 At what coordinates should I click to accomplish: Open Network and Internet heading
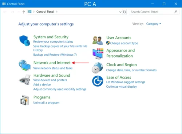[52, 63]
